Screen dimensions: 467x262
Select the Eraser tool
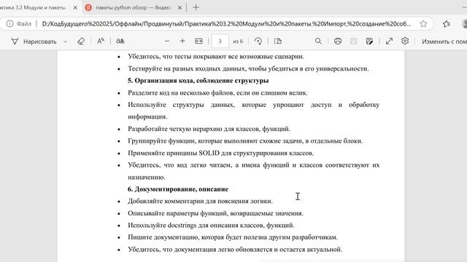click(81, 41)
